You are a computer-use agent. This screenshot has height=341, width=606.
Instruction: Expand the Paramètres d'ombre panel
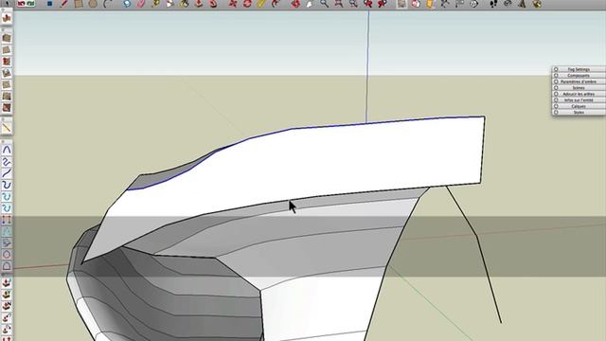579,82
